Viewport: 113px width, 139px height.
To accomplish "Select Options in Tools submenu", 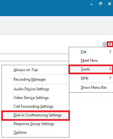I will pyautogui.click(x=35, y=132).
